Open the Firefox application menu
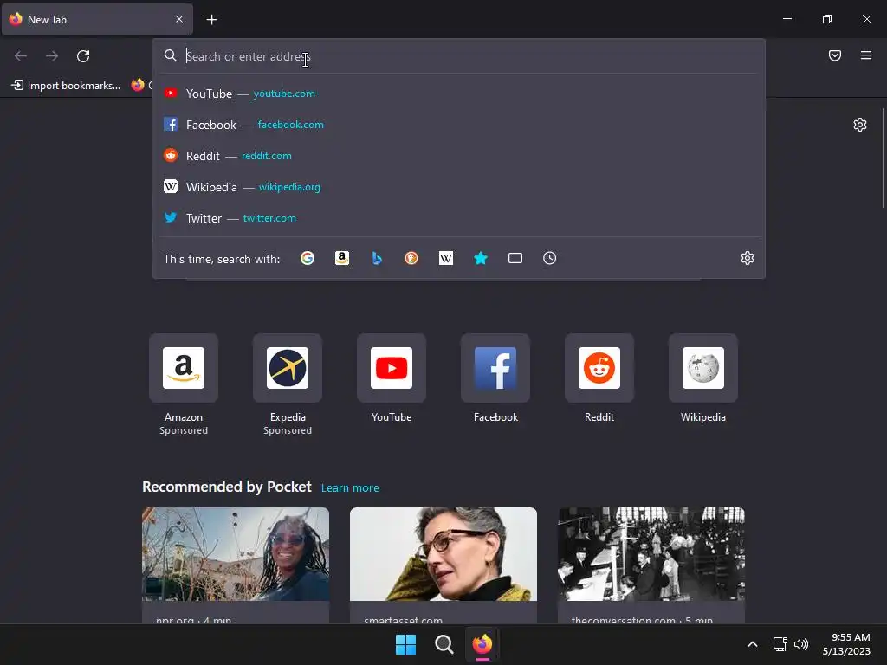This screenshot has width=887, height=665. click(865, 55)
